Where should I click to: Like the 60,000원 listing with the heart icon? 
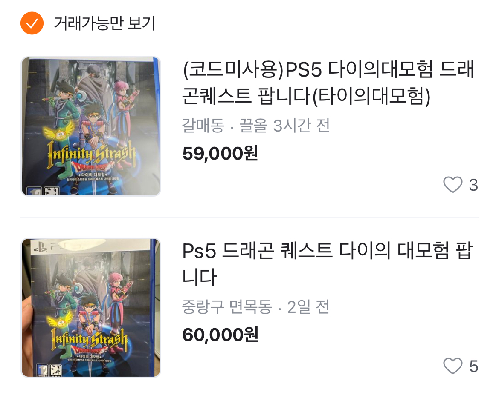click(x=453, y=366)
